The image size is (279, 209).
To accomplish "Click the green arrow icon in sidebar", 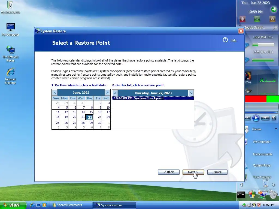I will pyautogui.click(x=274, y=10).
